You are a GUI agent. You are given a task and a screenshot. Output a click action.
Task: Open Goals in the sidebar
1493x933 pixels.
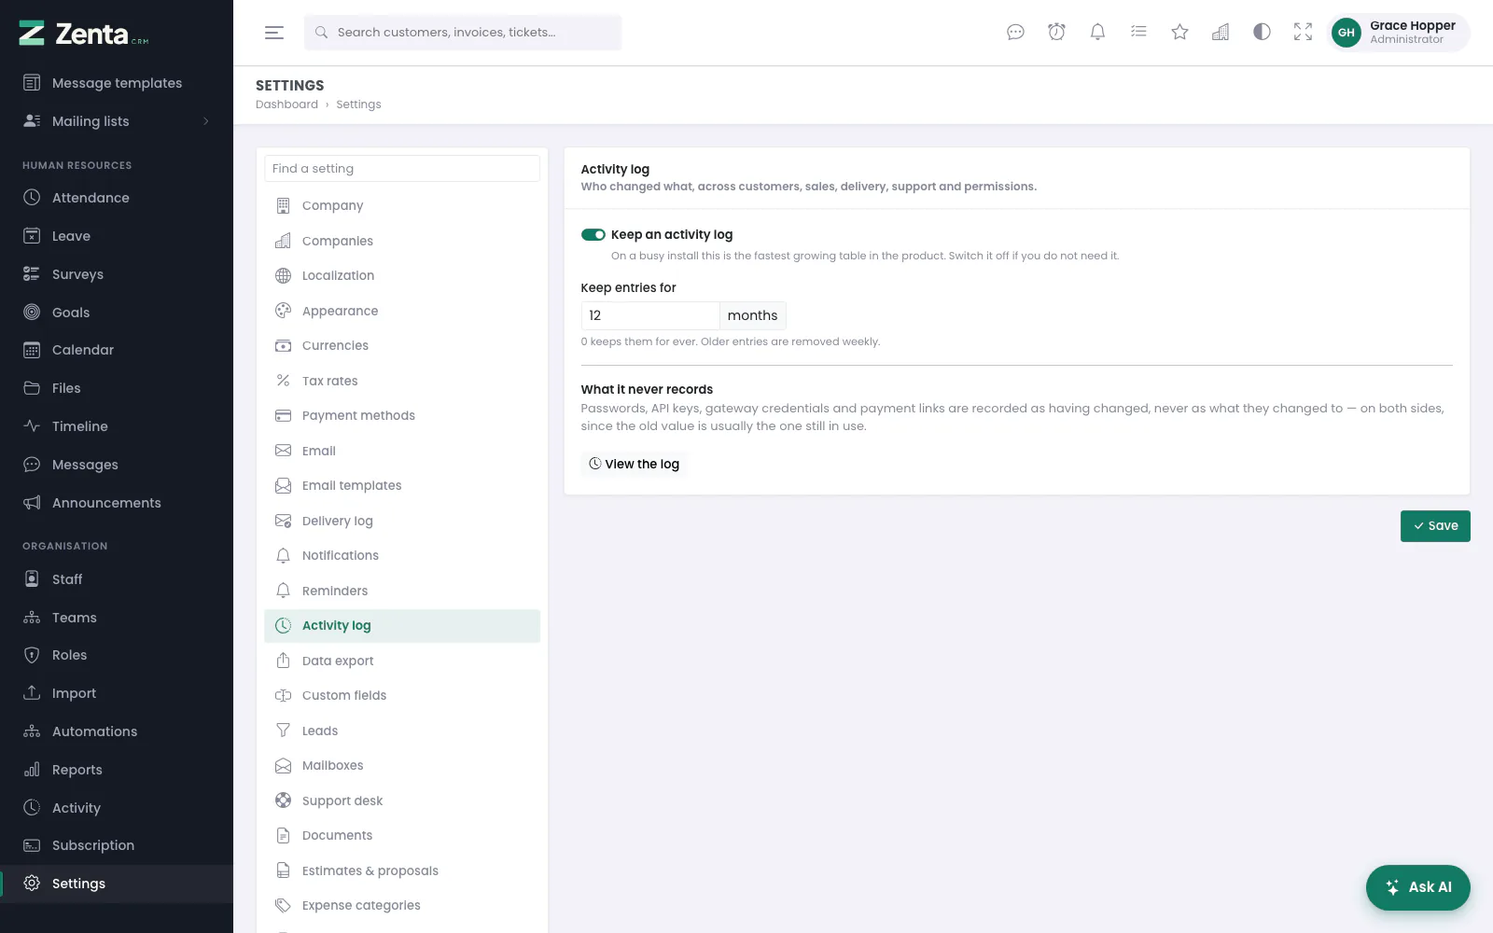[117, 313]
